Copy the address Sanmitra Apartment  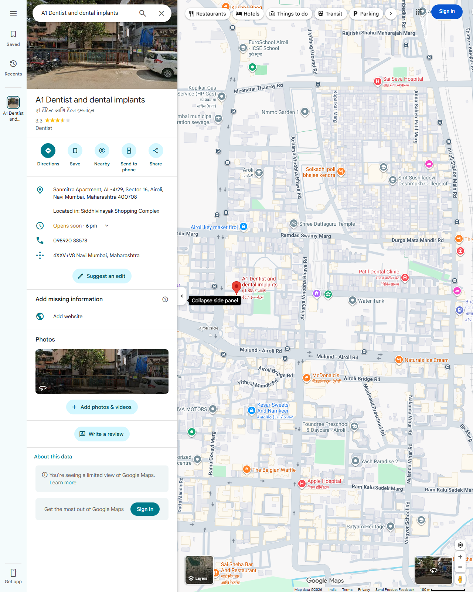(102, 193)
